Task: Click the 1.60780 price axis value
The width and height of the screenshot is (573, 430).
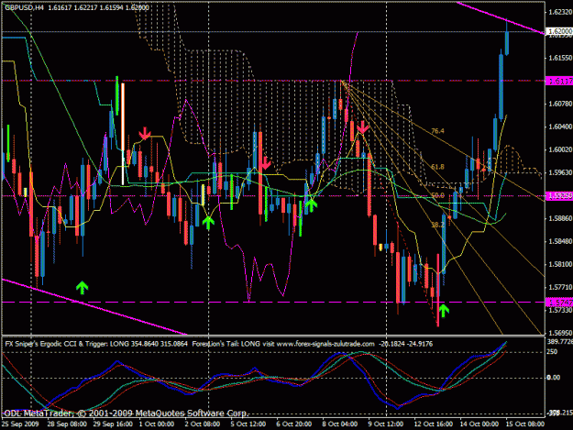Action: 560,104
